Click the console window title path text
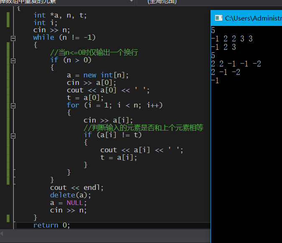This screenshot has height=243, width=282. point(253,18)
